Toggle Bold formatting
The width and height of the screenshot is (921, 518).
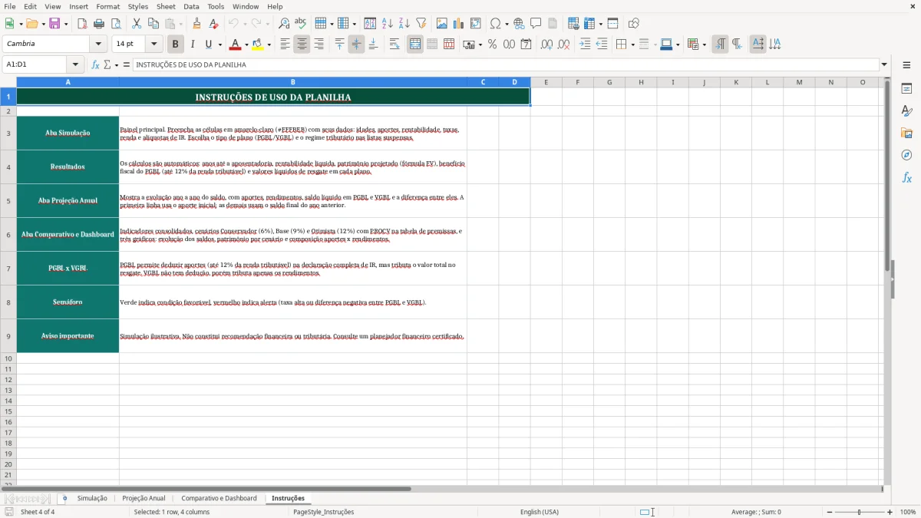pos(176,45)
